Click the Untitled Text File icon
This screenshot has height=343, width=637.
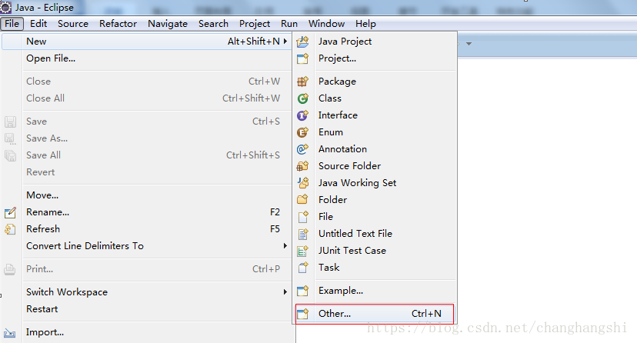302,234
